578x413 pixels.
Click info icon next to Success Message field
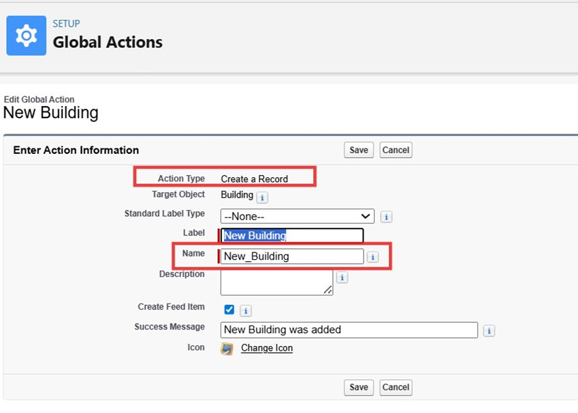click(489, 331)
